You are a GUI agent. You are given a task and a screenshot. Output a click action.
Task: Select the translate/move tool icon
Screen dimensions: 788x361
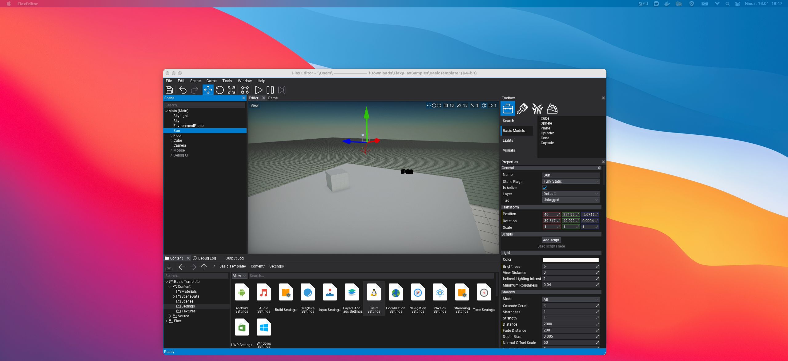coord(207,90)
